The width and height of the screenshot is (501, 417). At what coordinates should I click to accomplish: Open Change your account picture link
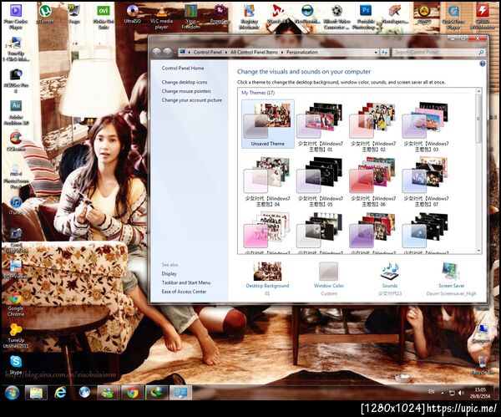click(x=192, y=100)
